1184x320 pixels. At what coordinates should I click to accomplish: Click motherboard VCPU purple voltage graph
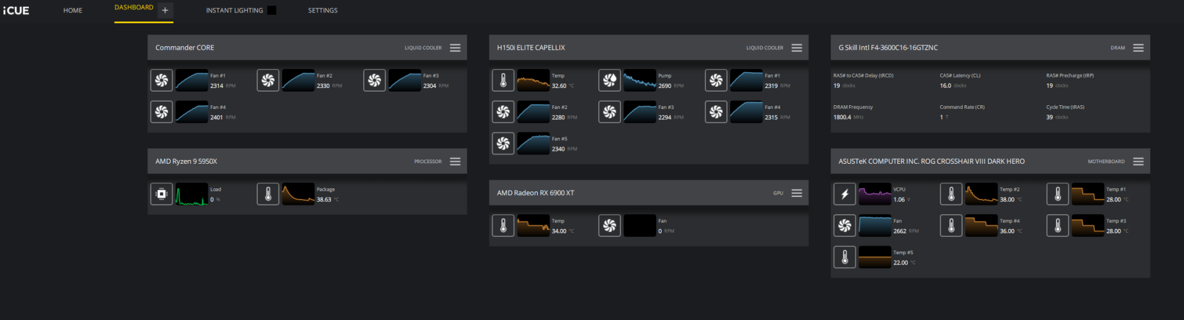click(x=875, y=194)
